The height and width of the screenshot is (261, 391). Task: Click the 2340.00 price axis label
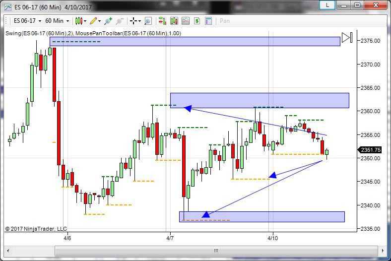[370, 205]
